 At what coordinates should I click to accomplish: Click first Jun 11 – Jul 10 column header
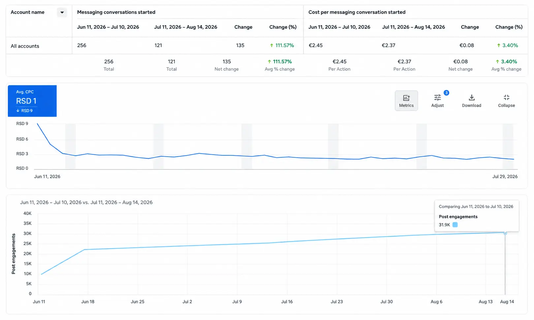pos(108,27)
